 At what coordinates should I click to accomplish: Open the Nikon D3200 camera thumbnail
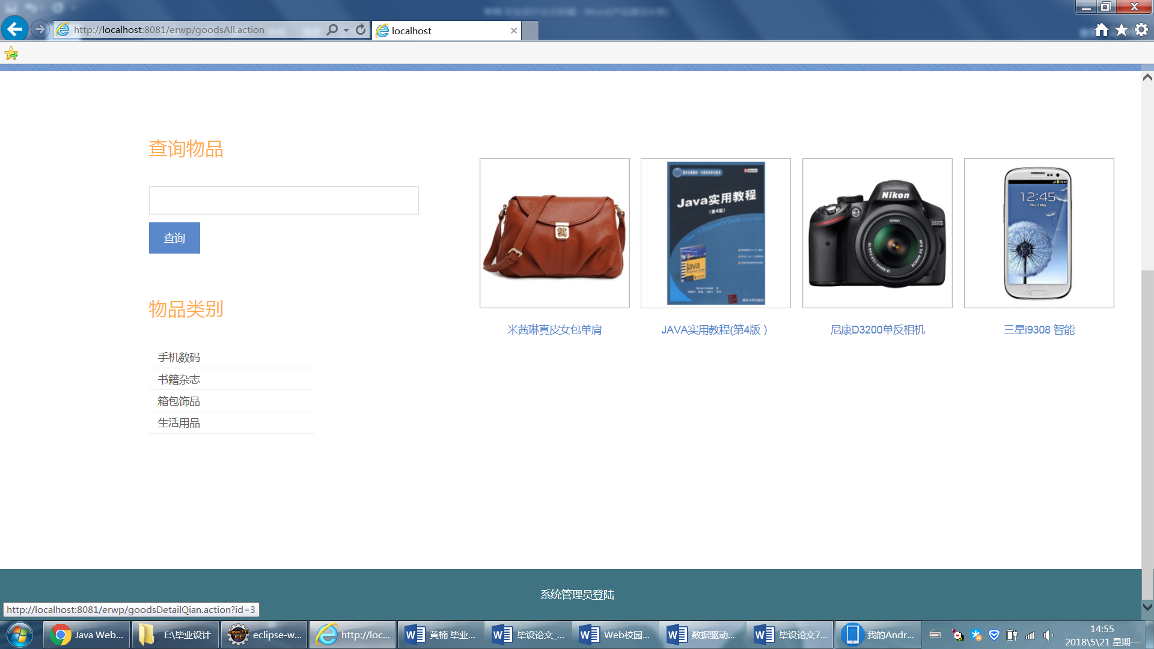pyautogui.click(x=877, y=233)
